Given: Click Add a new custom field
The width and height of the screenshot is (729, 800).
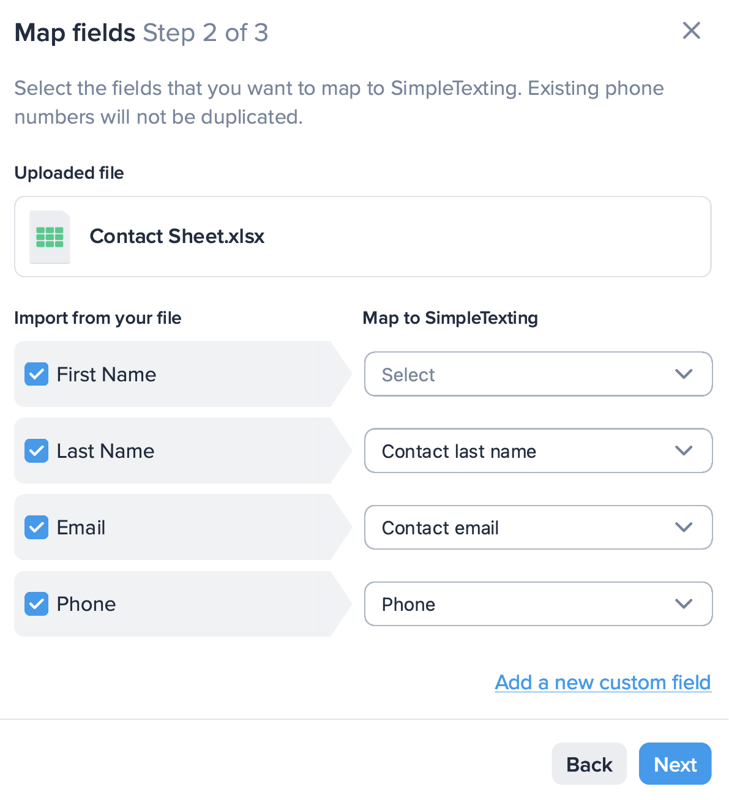Looking at the screenshot, I should tap(602, 682).
